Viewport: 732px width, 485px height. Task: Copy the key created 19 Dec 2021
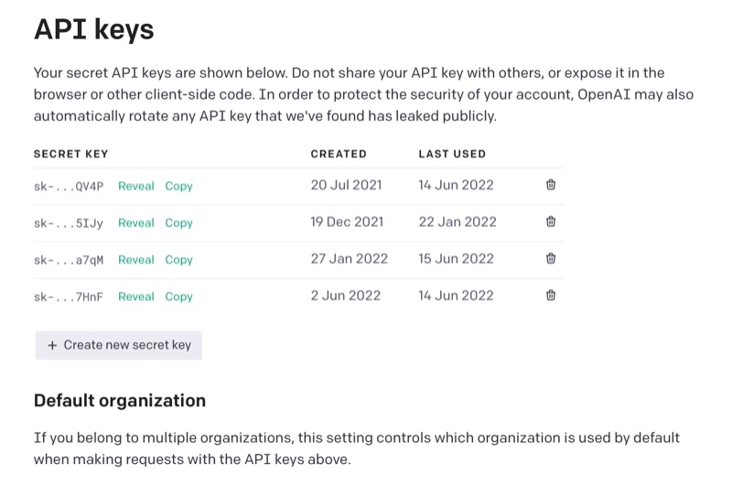(x=178, y=222)
